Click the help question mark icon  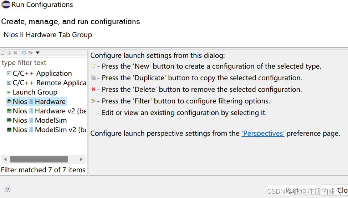[x=7, y=189]
